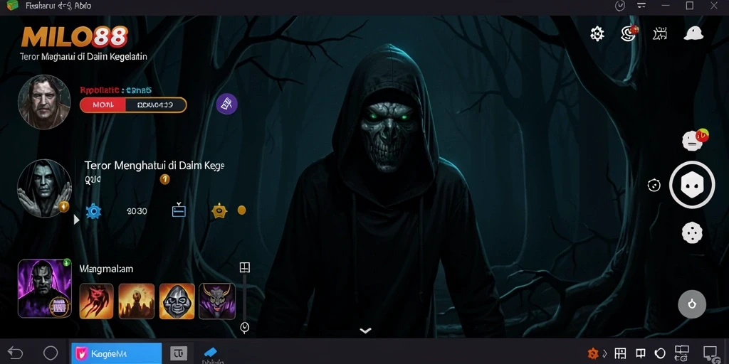Select the top bearded man avatar
The image size is (729, 364).
click(44, 102)
